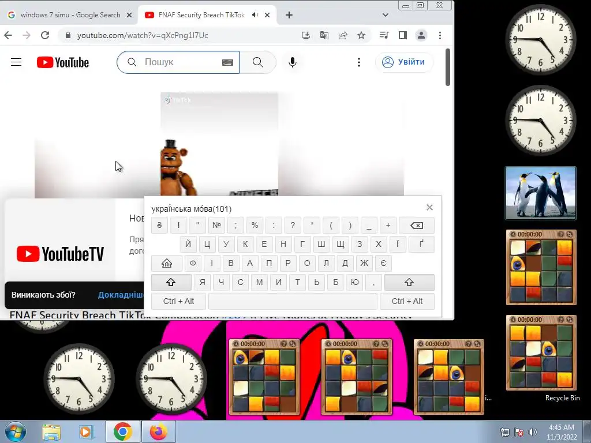The width and height of the screenshot is (591, 443).
Task: Click the ₴ hryvnia key
Action: pyautogui.click(x=159, y=226)
